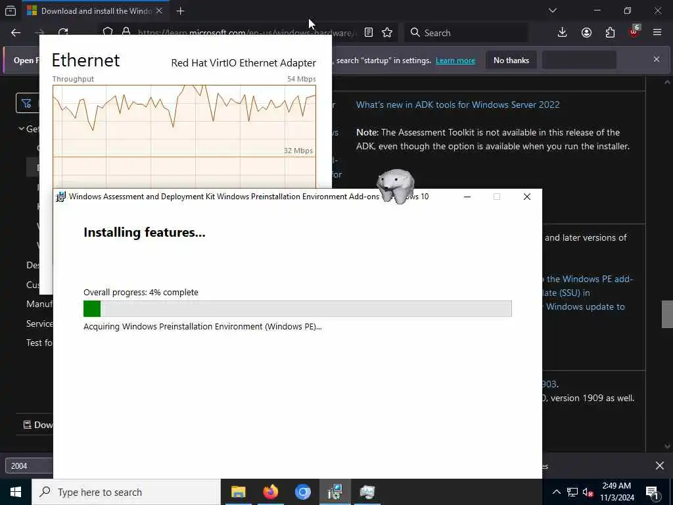Click the find bar field containing 2004
Image resolution: width=673 pixels, height=505 pixels.
(29, 466)
